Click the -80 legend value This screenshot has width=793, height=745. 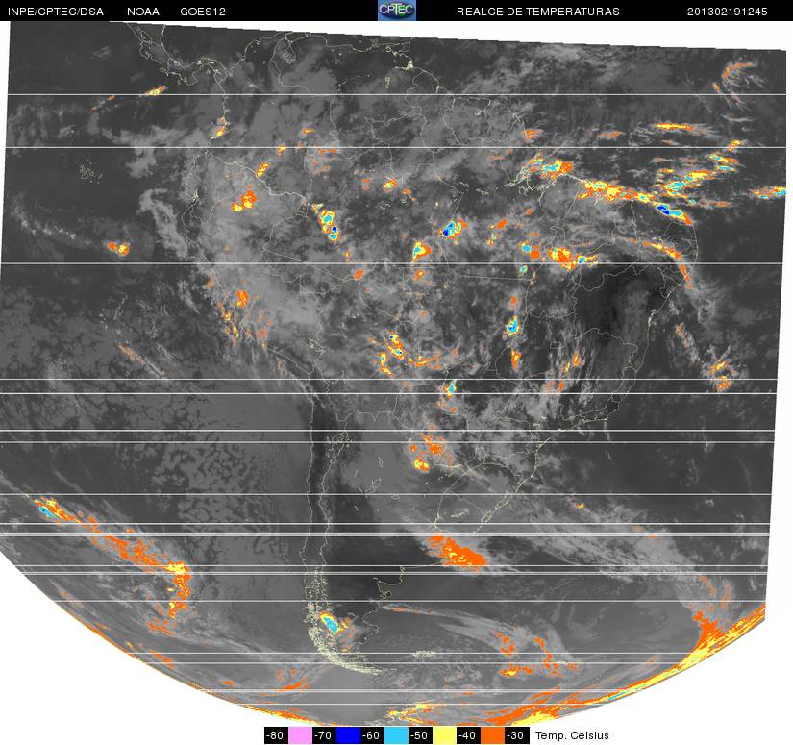(276, 735)
